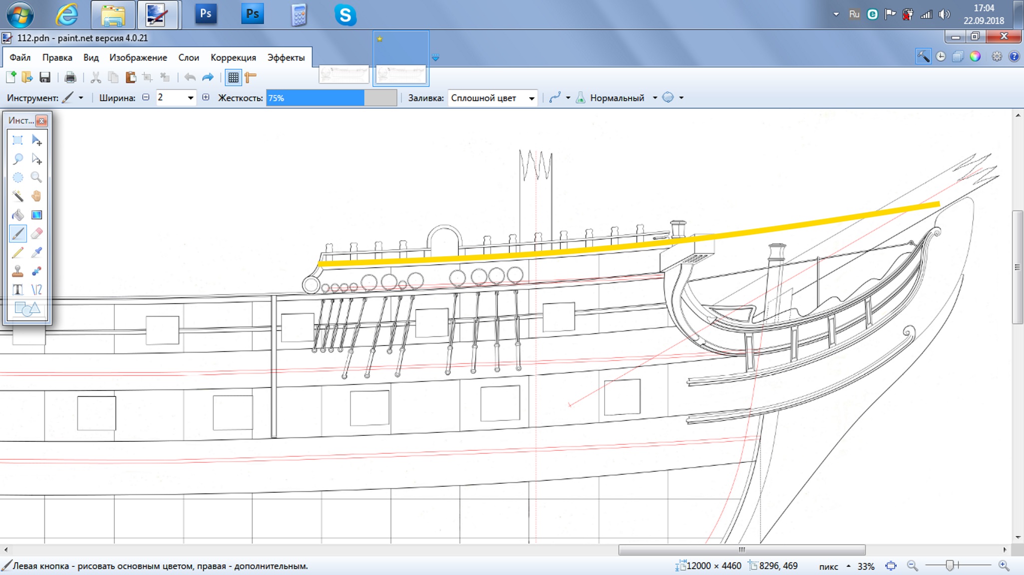Open the zoom percentage dropdown arrow
The image size is (1024, 575).
(848, 566)
